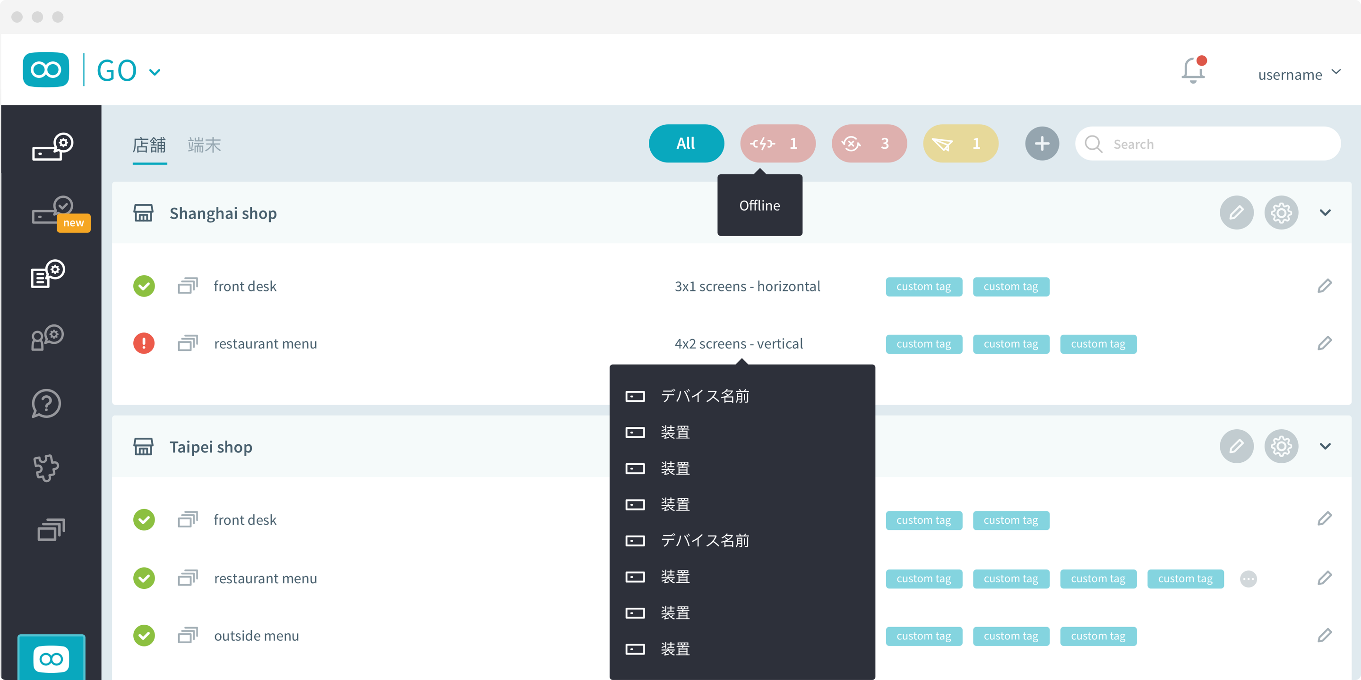This screenshot has width=1361, height=680.
Task: Click the Taipei shop round edit pencil
Action: click(x=1236, y=447)
